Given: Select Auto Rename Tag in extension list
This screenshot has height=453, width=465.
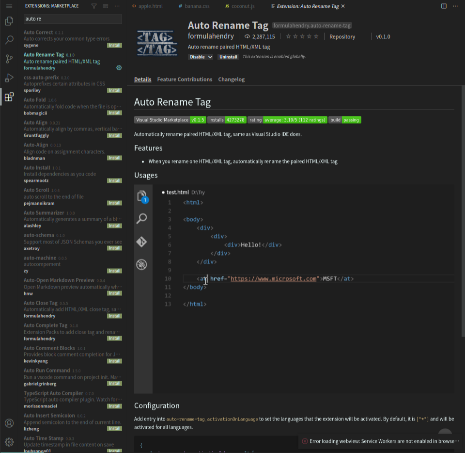Looking at the screenshot, I should pos(73,61).
